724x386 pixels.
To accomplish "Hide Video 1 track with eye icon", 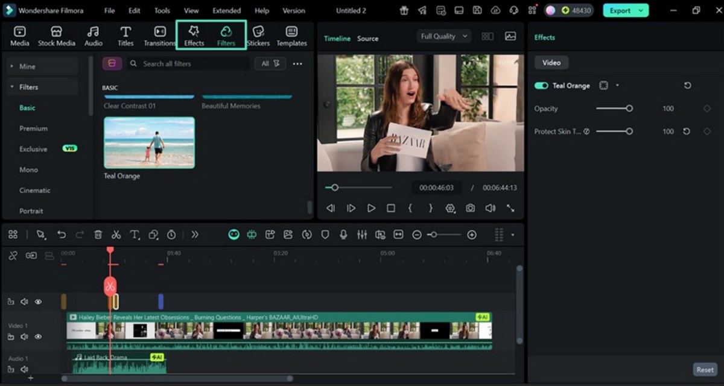I will tap(38, 337).
